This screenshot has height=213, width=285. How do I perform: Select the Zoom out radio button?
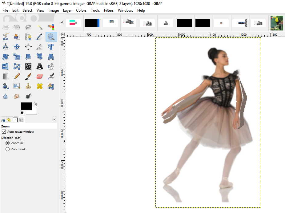coord(8,149)
